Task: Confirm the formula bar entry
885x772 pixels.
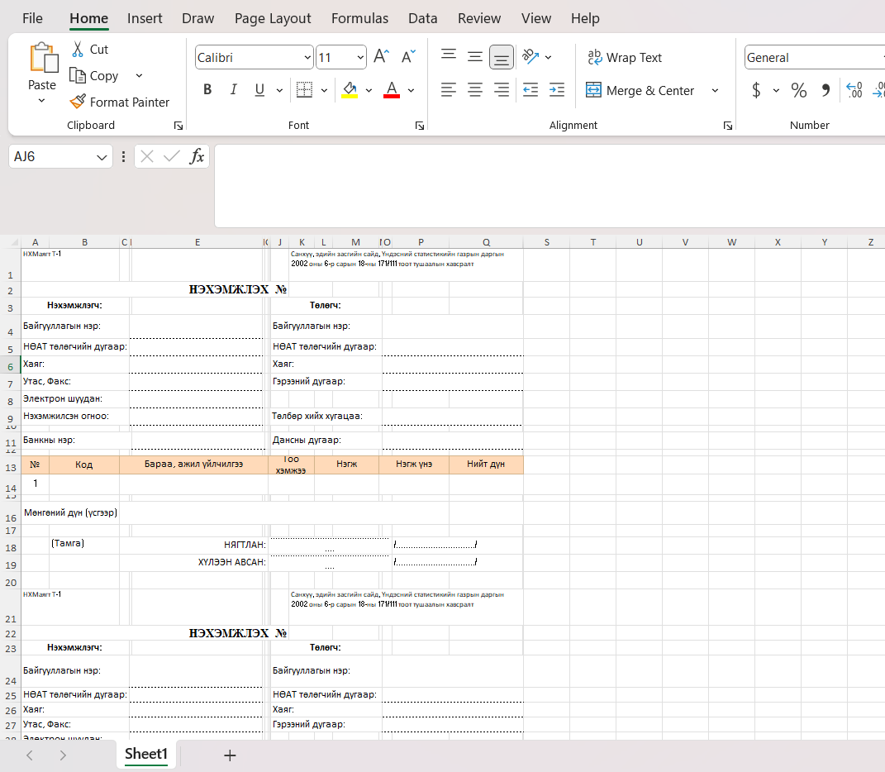Action: pyautogui.click(x=172, y=156)
